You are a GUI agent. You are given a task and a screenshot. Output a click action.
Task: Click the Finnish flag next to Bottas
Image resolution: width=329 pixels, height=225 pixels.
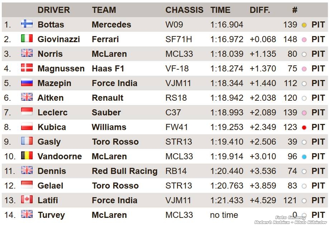27,24
